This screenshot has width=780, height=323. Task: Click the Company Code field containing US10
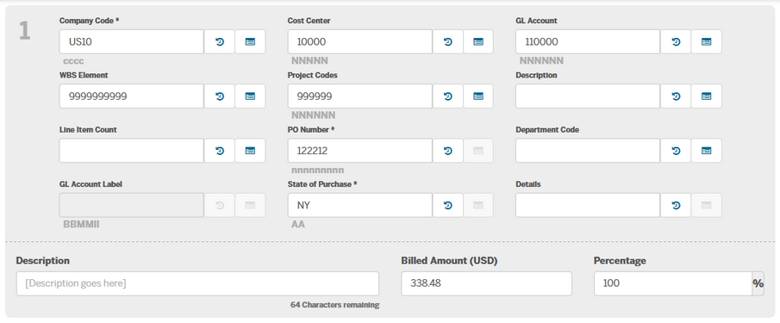pyautogui.click(x=132, y=41)
